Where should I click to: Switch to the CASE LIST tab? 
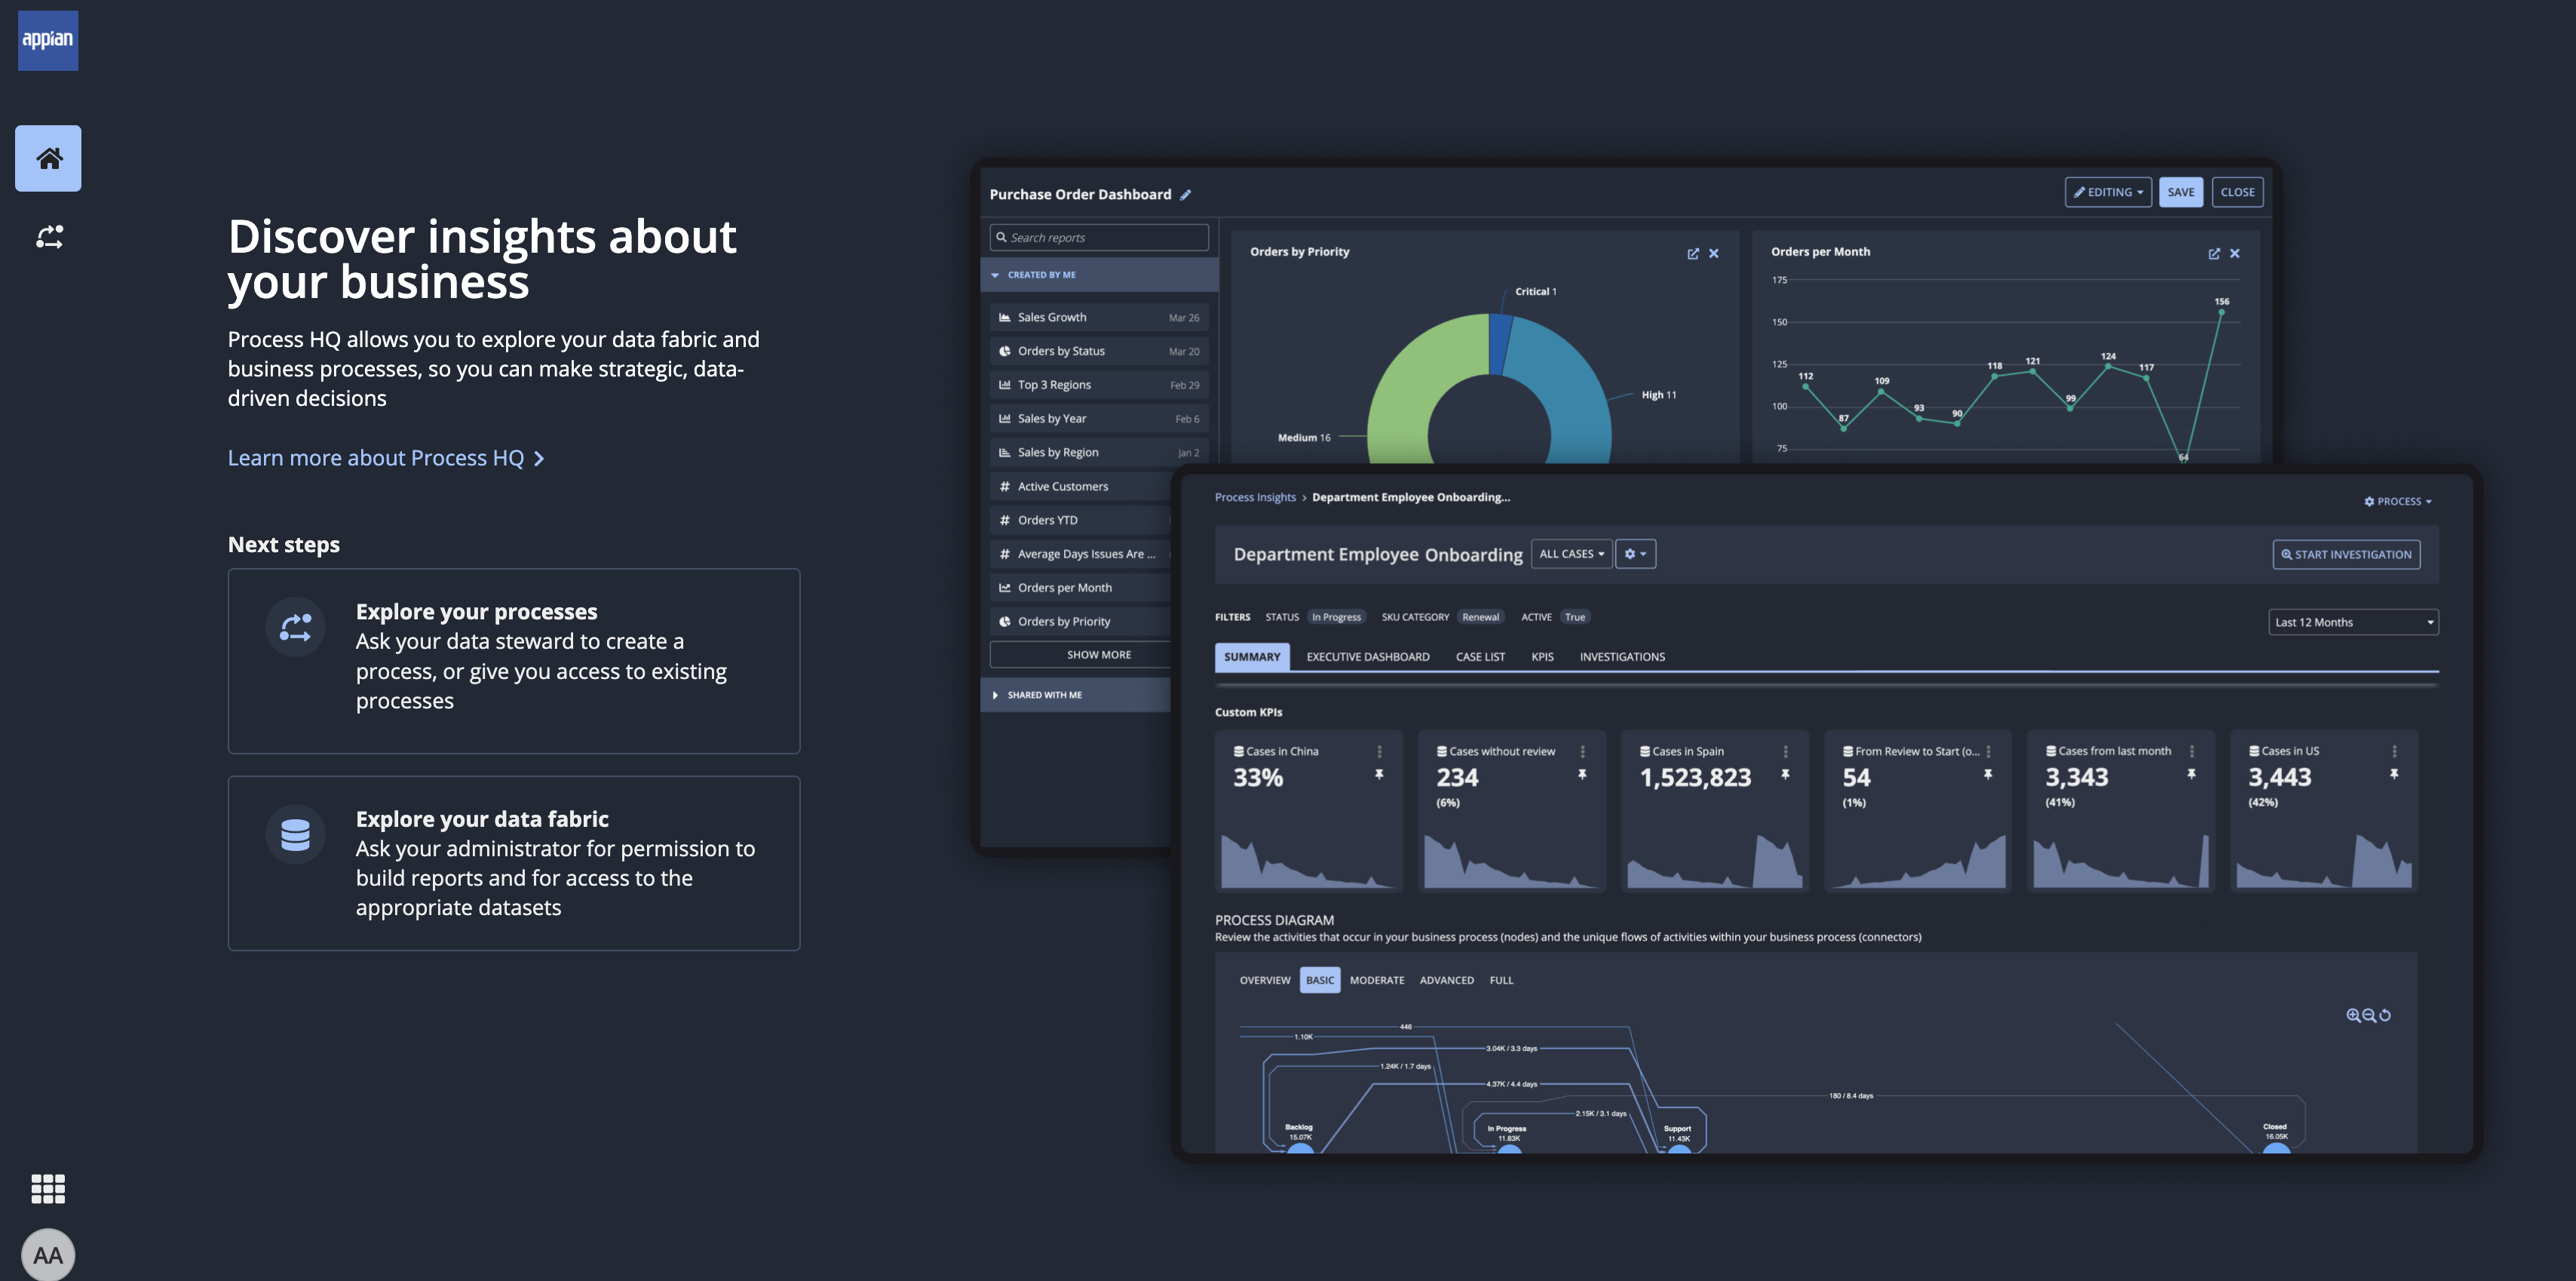[x=1480, y=656]
